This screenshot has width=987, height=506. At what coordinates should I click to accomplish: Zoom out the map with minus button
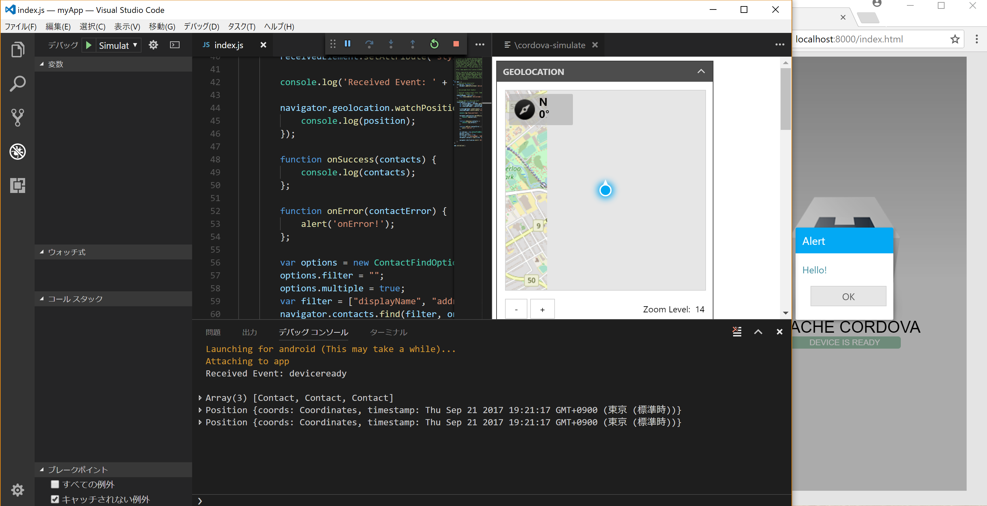pyautogui.click(x=516, y=309)
